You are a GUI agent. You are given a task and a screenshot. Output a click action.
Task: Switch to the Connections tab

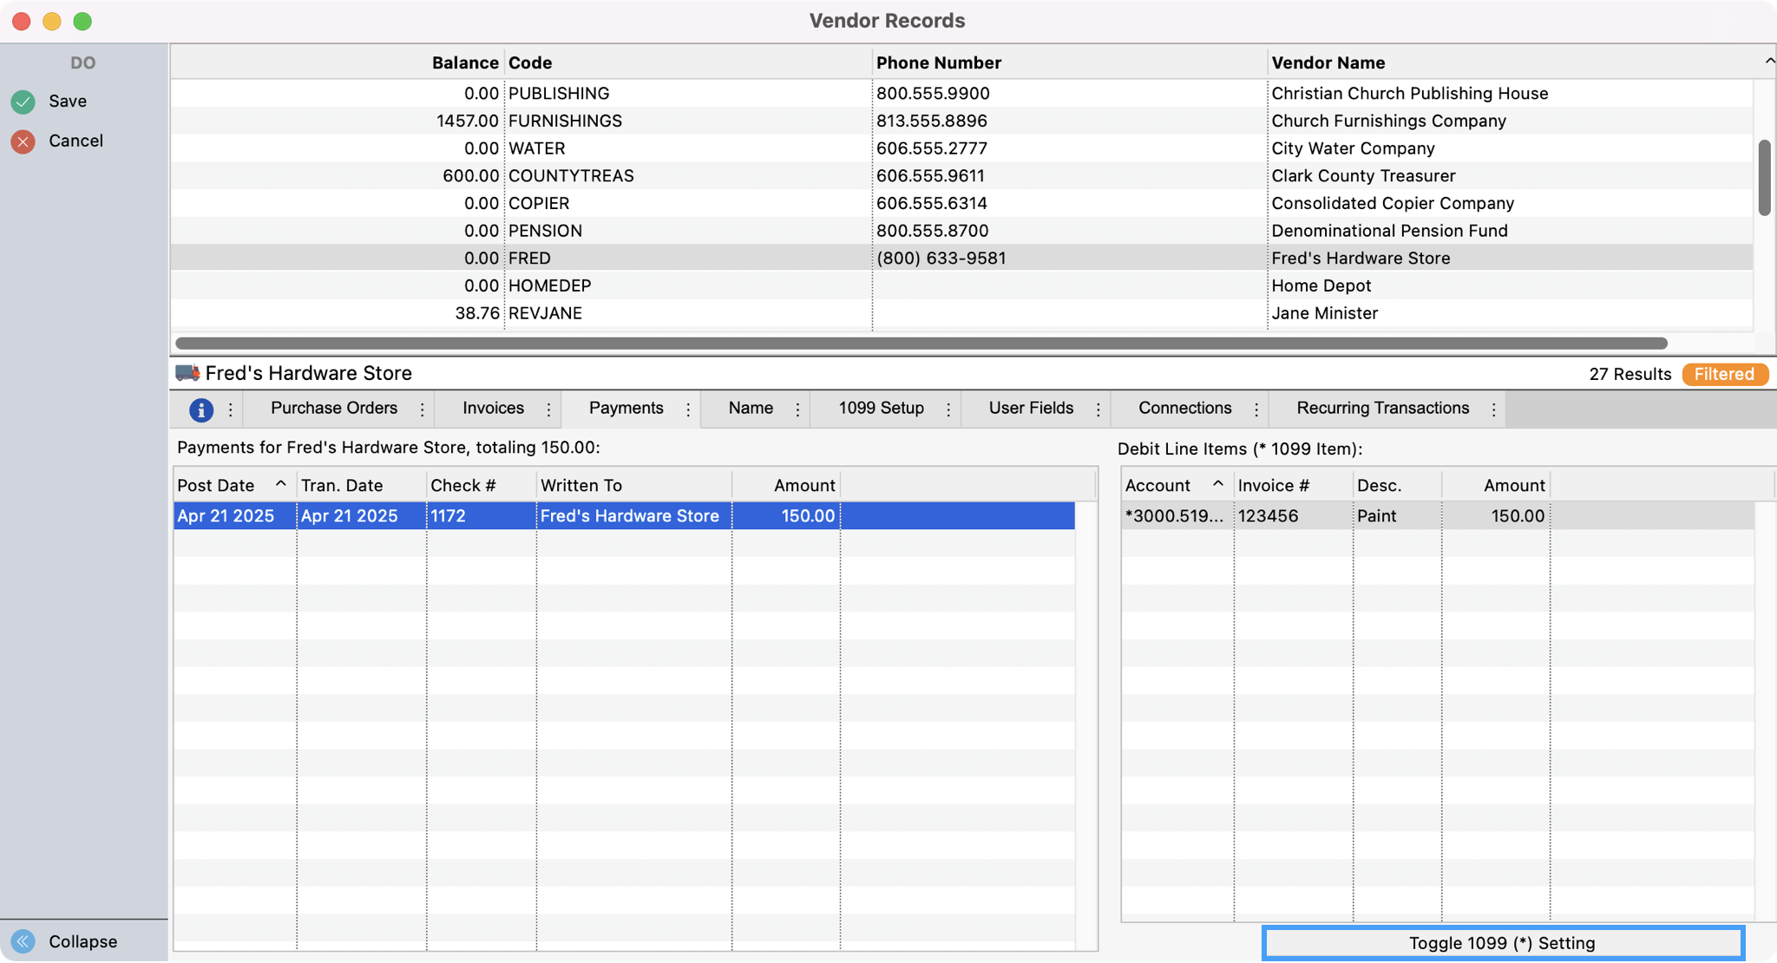pyautogui.click(x=1184, y=408)
